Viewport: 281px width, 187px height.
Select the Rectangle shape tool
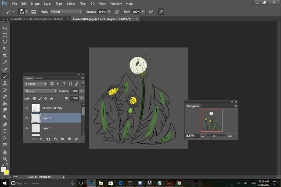[x=5, y=145]
